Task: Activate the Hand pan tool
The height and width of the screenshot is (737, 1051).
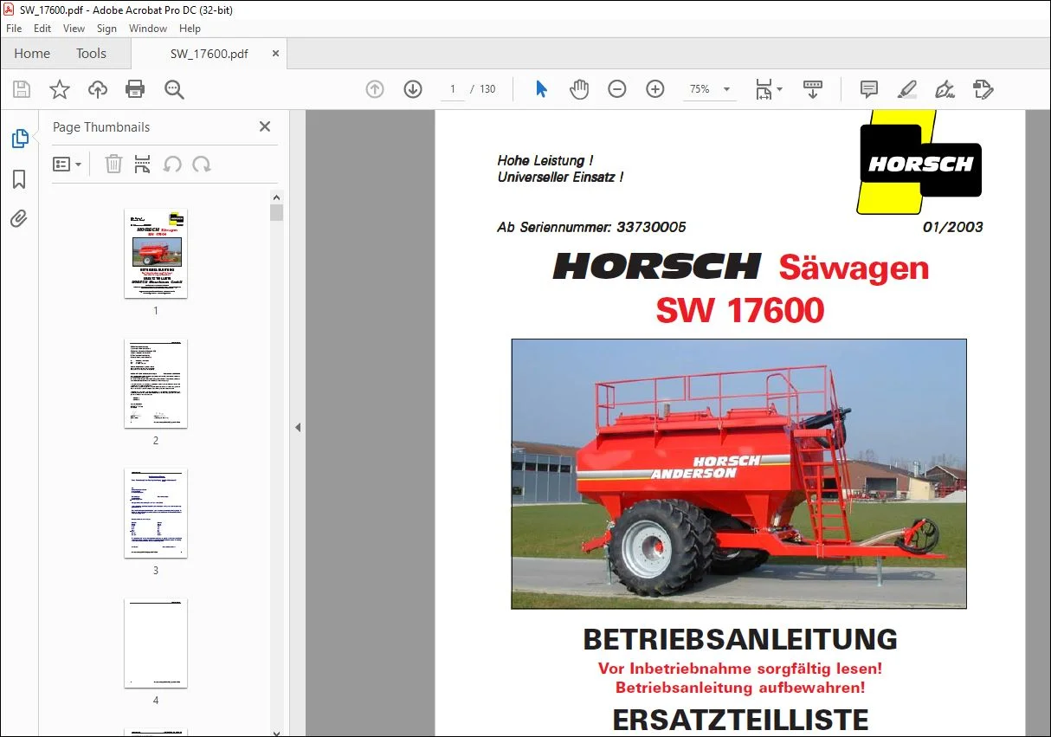Action: pos(579,89)
